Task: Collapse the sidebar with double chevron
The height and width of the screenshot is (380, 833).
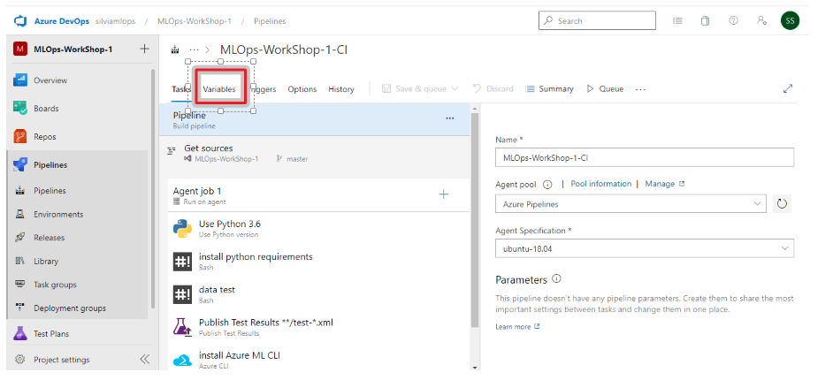Action: click(144, 360)
